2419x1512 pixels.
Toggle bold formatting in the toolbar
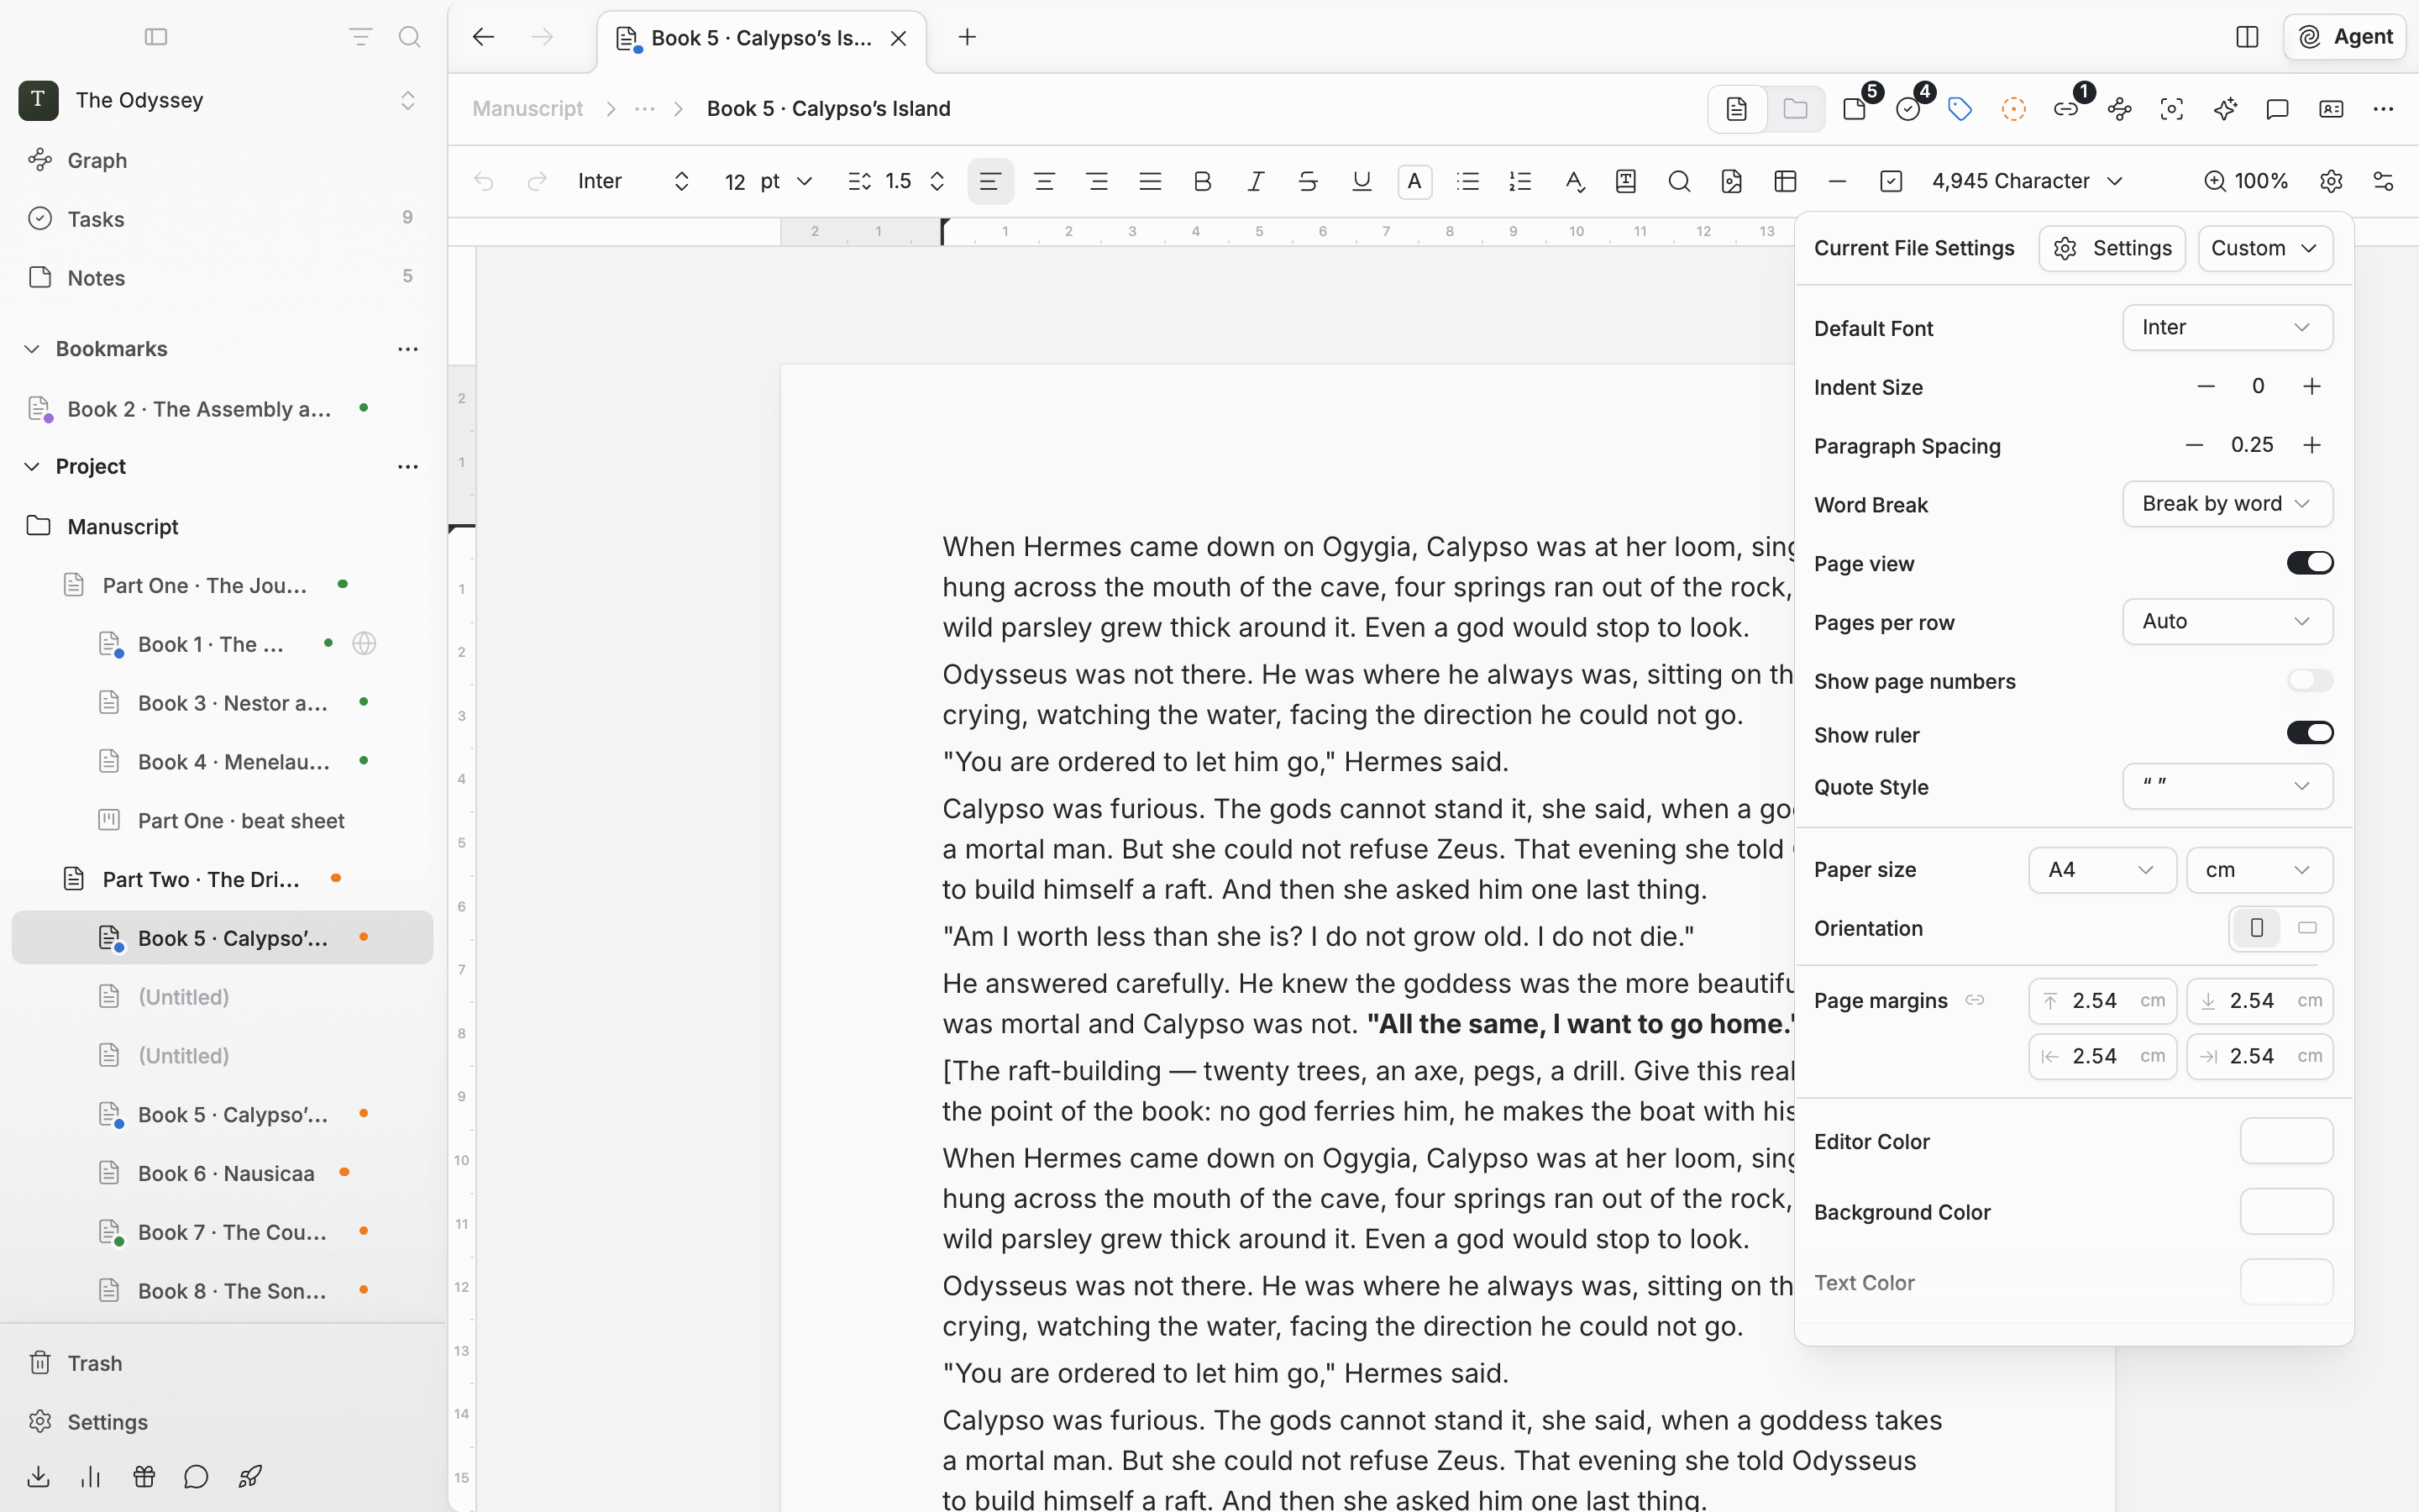(x=1203, y=181)
